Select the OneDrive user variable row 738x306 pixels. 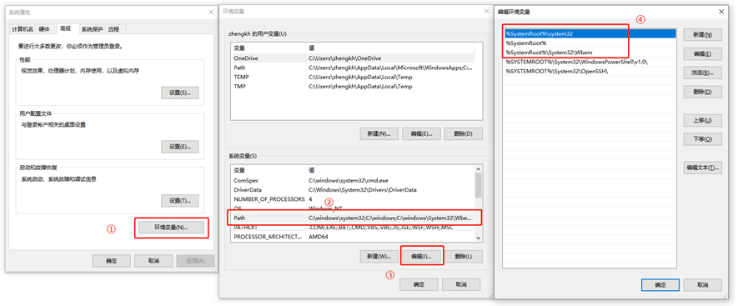click(x=353, y=58)
